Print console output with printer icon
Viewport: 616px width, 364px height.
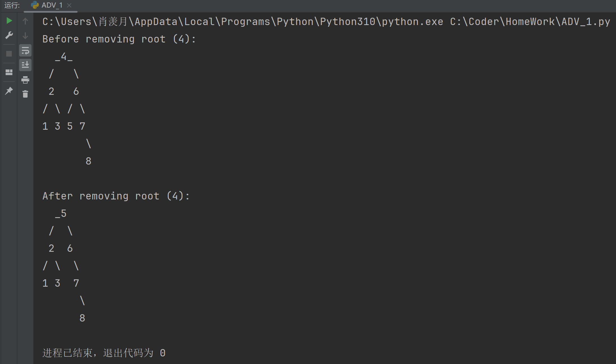[25, 80]
